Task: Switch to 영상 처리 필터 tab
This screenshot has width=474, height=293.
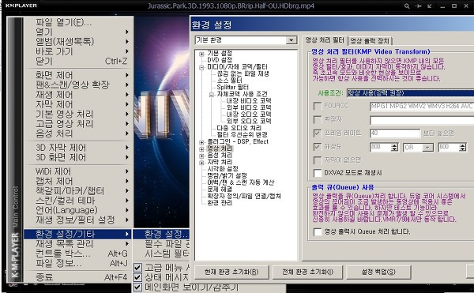Action: click(x=325, y=39)
